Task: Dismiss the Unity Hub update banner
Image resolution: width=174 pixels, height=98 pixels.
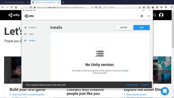Action: [x=145, y=85]
